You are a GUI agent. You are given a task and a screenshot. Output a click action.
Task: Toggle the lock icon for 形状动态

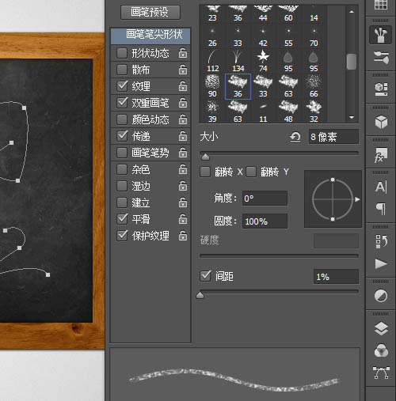[x=183, y=53]
